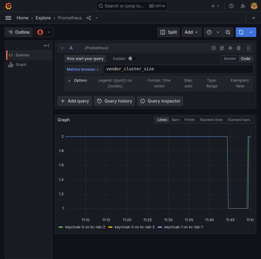Click the share icon next to Prometheus

89,18
